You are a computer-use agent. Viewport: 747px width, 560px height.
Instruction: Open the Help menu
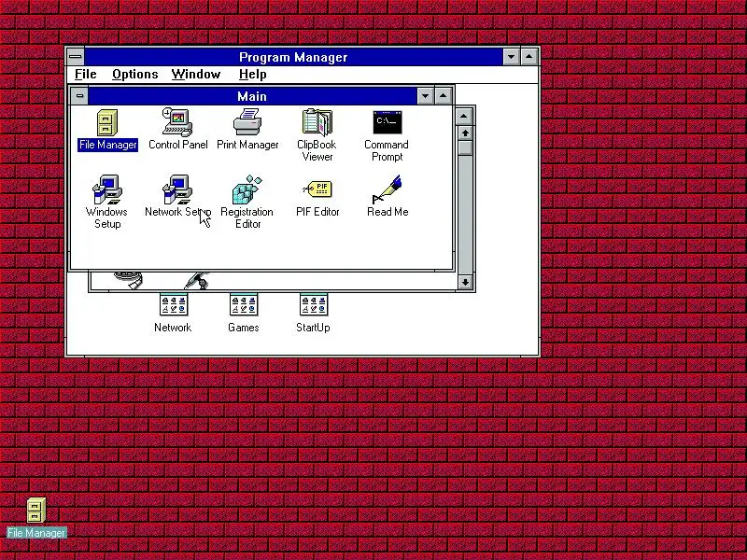(x=252, y=75)
